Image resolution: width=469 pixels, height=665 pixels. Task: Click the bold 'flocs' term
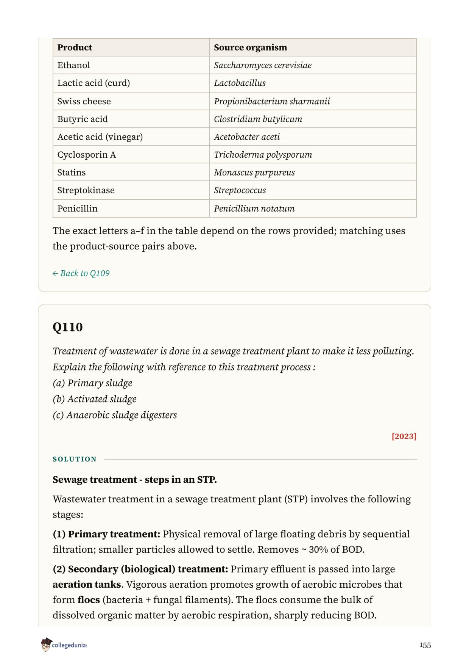(x=89, y=600)
